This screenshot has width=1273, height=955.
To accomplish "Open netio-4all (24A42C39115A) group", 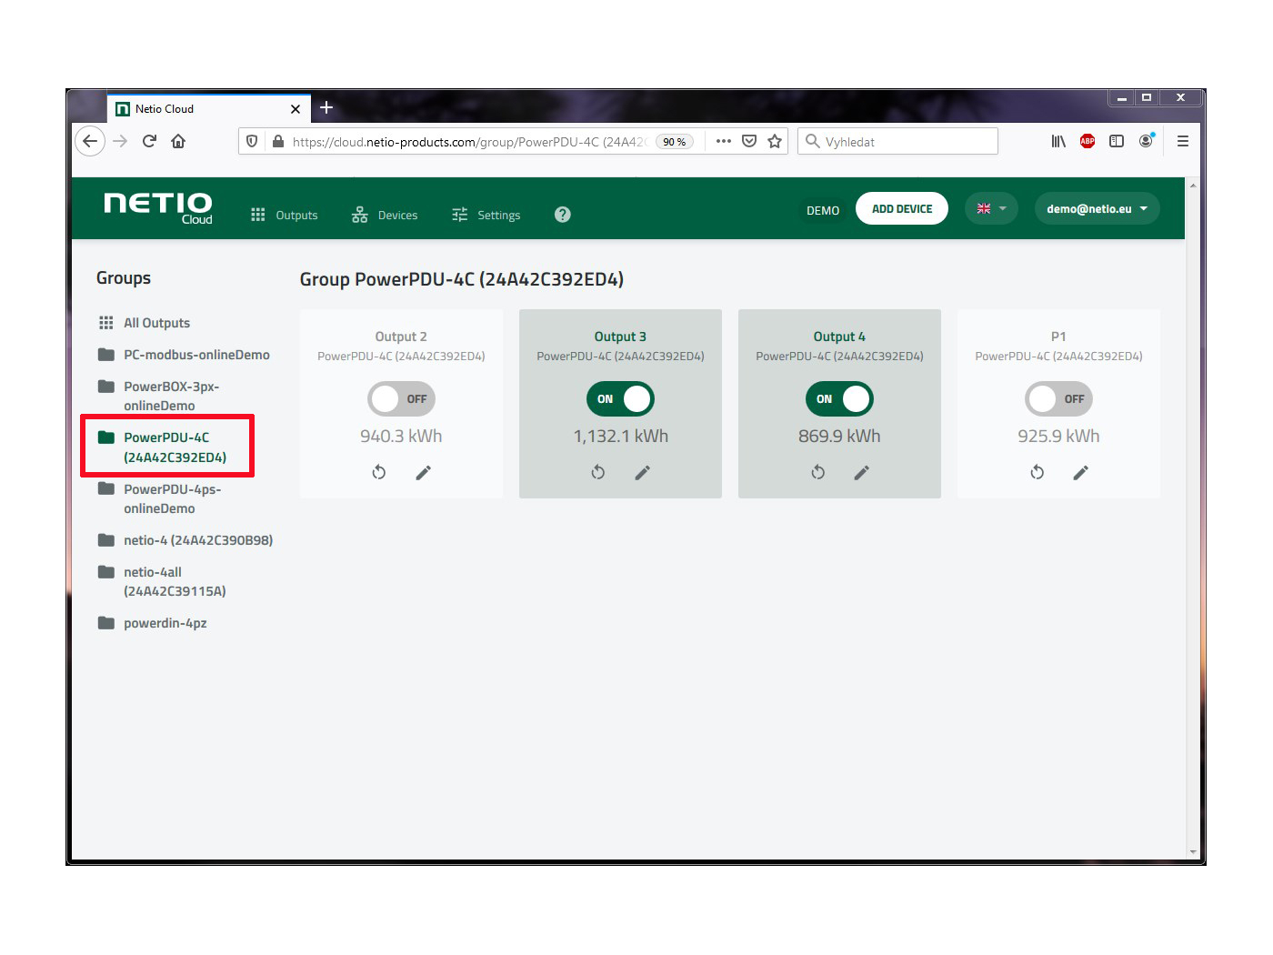I will point(163,581).
